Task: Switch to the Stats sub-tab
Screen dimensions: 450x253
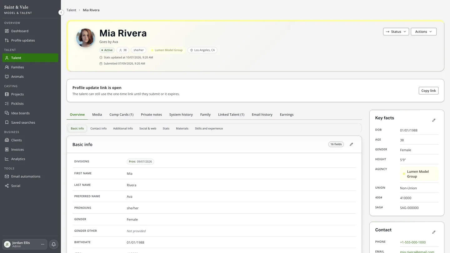Action: point(166,128)
